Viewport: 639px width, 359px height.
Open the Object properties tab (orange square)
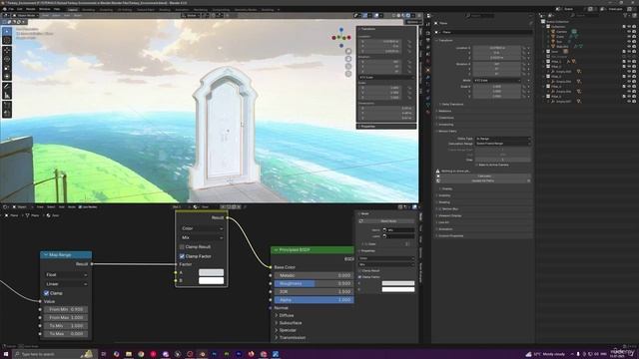(428, 70)
